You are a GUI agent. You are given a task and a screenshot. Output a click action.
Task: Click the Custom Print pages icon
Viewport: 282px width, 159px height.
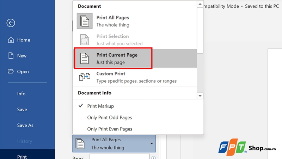coord(85,77)
